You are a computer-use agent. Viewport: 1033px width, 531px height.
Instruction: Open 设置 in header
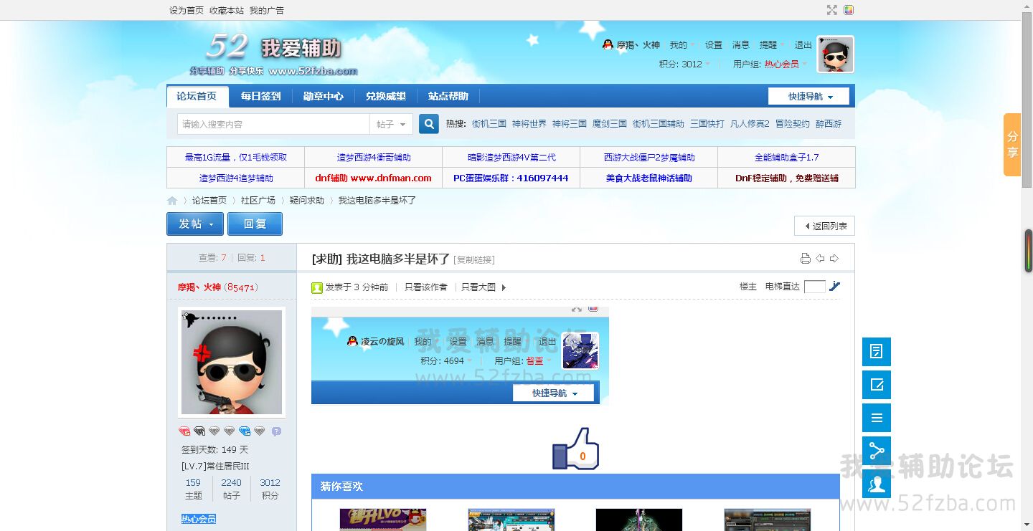(714, 44)
